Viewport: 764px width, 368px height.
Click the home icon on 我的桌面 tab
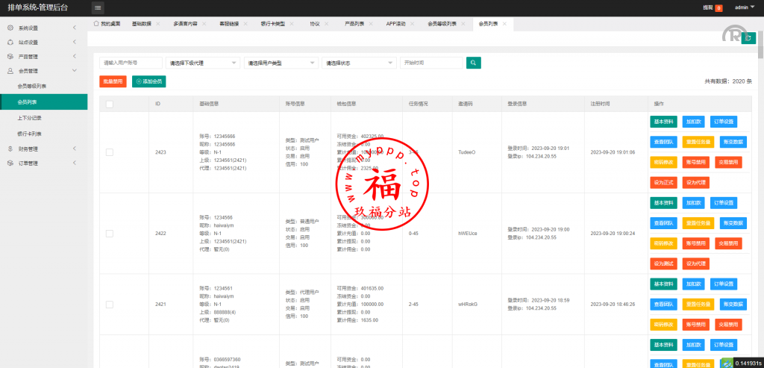[x=96, y=24]
